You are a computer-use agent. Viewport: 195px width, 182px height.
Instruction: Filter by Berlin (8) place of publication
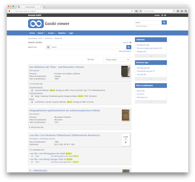tap(141, 91)
